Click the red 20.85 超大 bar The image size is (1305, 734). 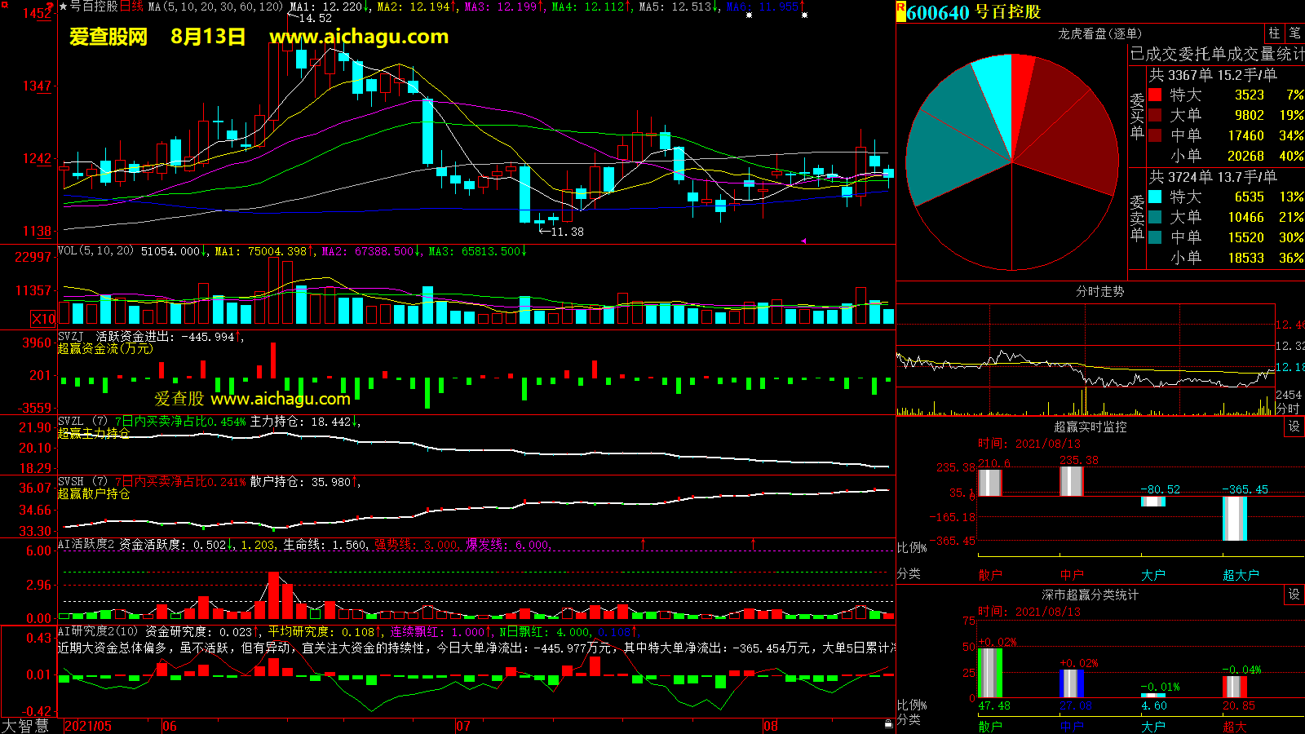click(x=1235, y=687)
